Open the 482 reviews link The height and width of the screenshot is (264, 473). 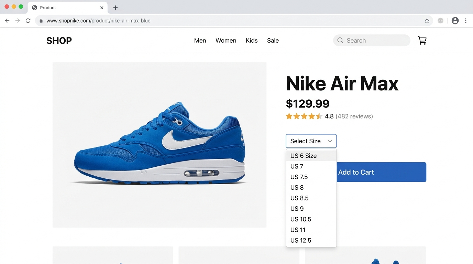coord(354,116)
